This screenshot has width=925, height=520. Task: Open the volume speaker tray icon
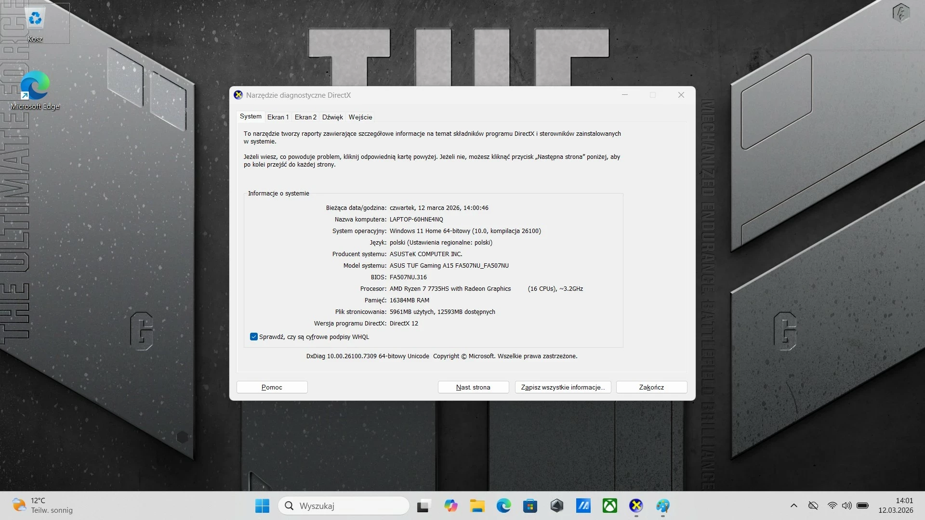click(x=846, y=506)
